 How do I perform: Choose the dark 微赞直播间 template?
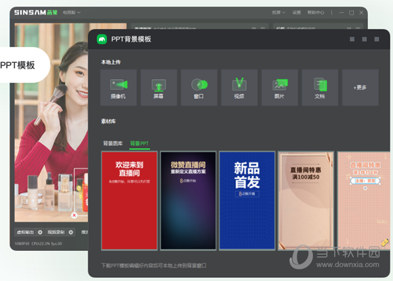click(x=188, y=200)
